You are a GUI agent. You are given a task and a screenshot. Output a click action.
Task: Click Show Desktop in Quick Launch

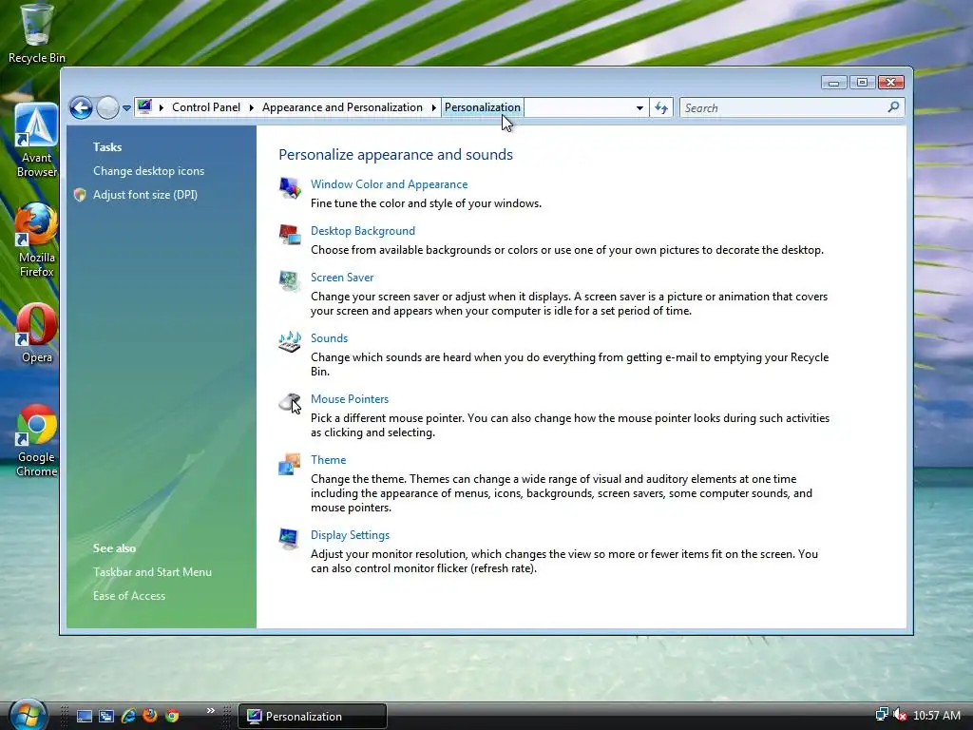(x=85, y=717)
